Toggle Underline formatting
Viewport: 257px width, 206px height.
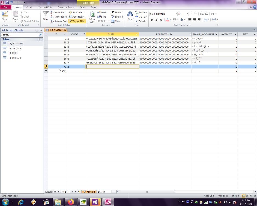pyautogui.click(x=161, y=20)
